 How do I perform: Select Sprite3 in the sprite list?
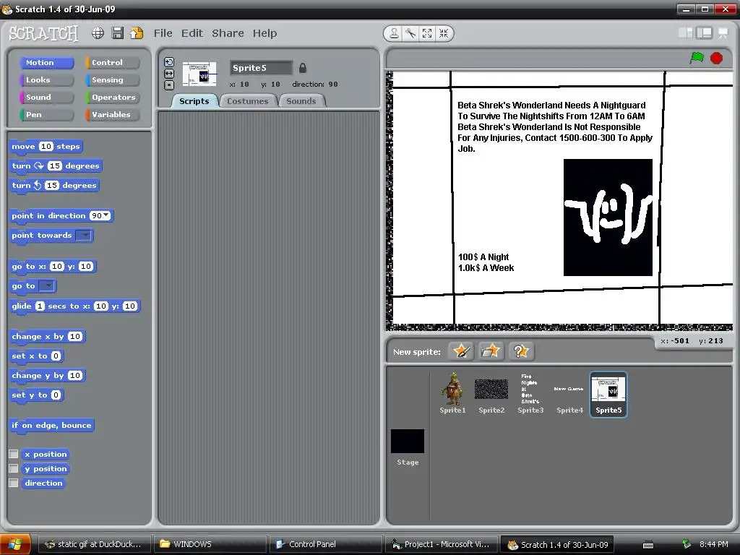coord(530,394)
